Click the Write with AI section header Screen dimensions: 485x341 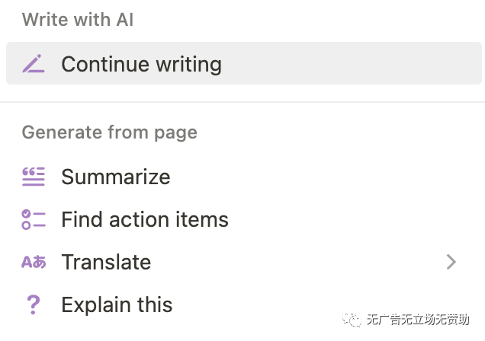coord(78,20)
